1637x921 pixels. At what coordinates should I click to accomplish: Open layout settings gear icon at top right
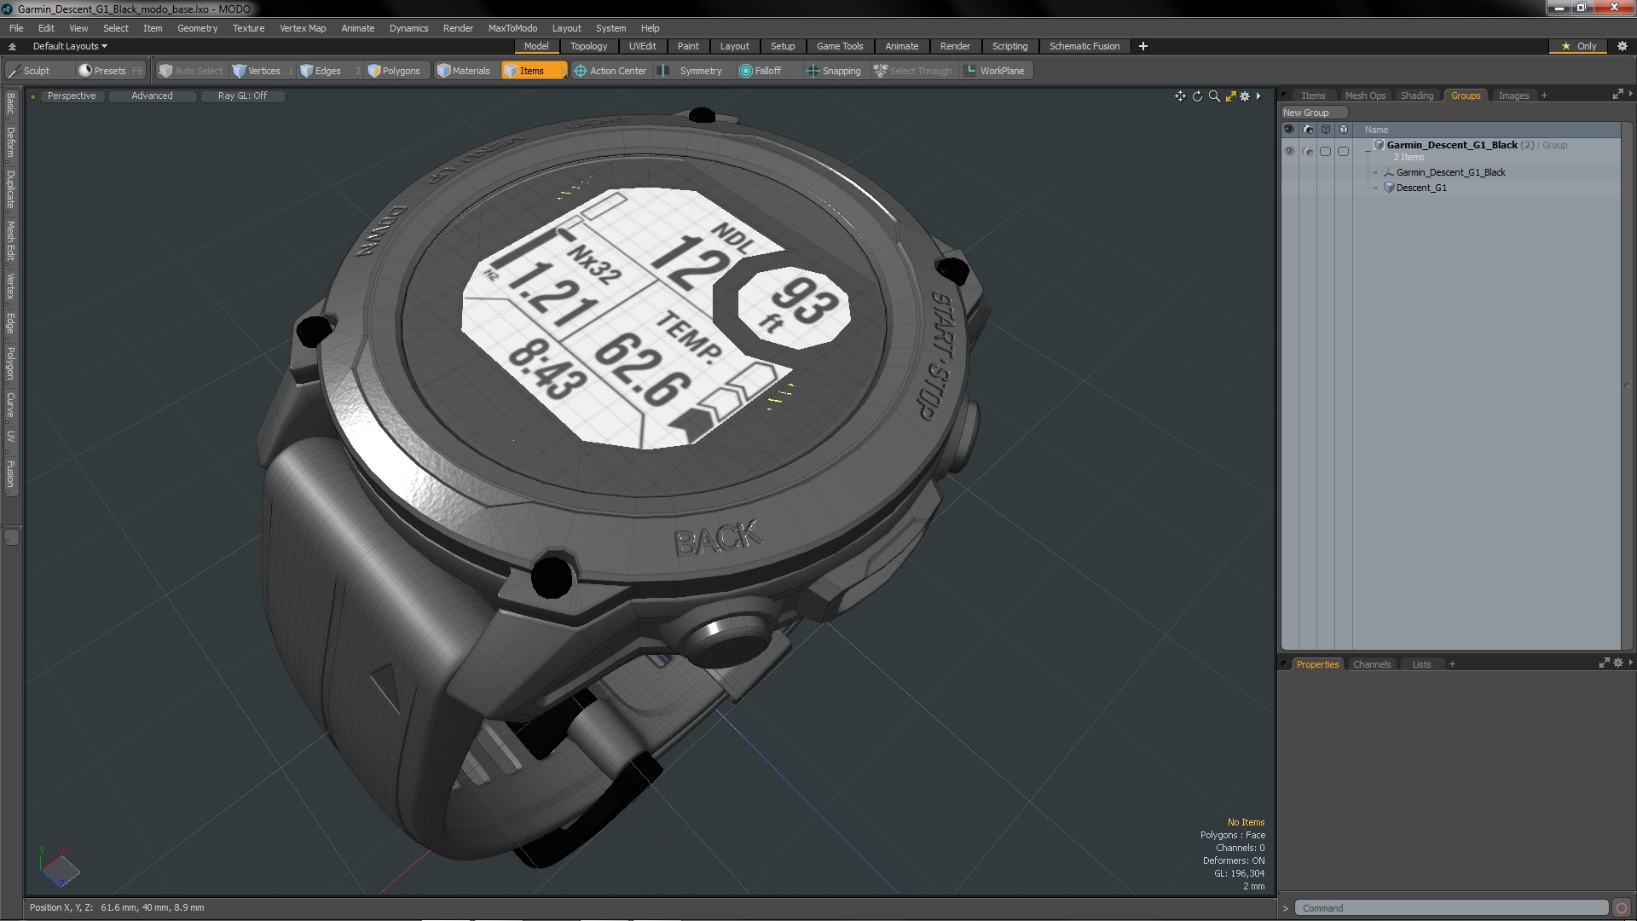pos(1623,46)
